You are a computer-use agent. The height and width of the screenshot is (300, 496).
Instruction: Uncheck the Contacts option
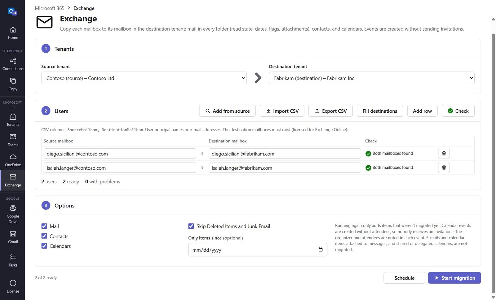(x=44, y=236)
